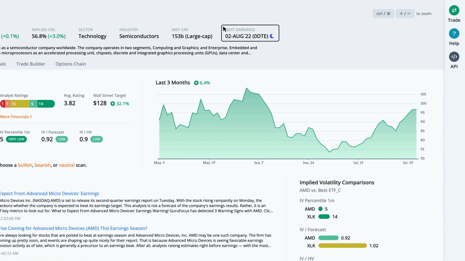Click the yellow analyst rating segment showing 16
The height and width of the screenshot is (261, 465).
point(19,104)
